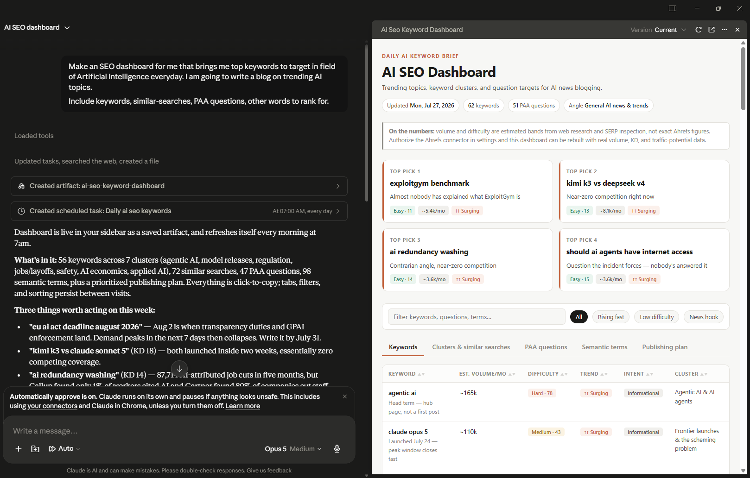Click Surging trend in claude opus 5 row
The width and height of the screenshot is (750, 478).
click(x=596, y=432)
